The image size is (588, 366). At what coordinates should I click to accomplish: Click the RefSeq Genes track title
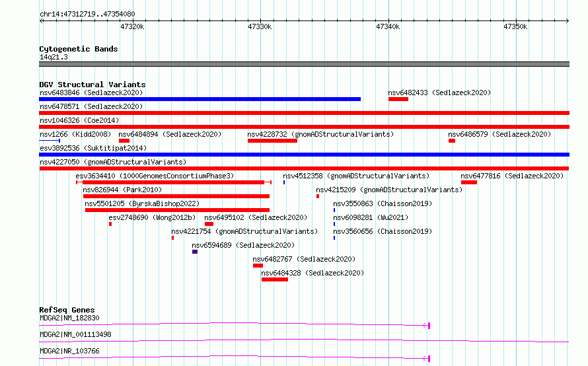pos(67,310)
